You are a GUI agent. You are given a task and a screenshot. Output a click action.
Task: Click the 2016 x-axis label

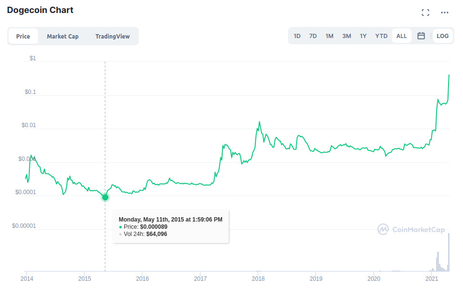coord(142,278)
